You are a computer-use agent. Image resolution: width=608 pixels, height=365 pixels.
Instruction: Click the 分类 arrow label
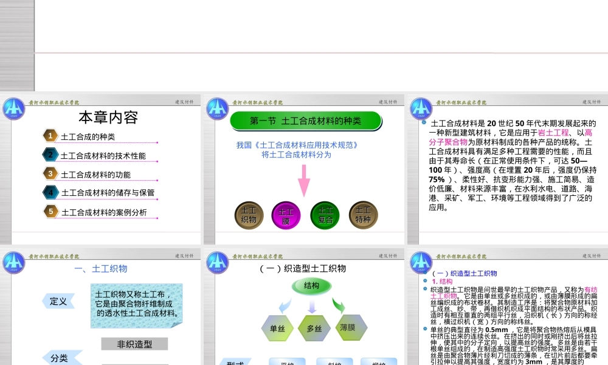click(62, 358)
